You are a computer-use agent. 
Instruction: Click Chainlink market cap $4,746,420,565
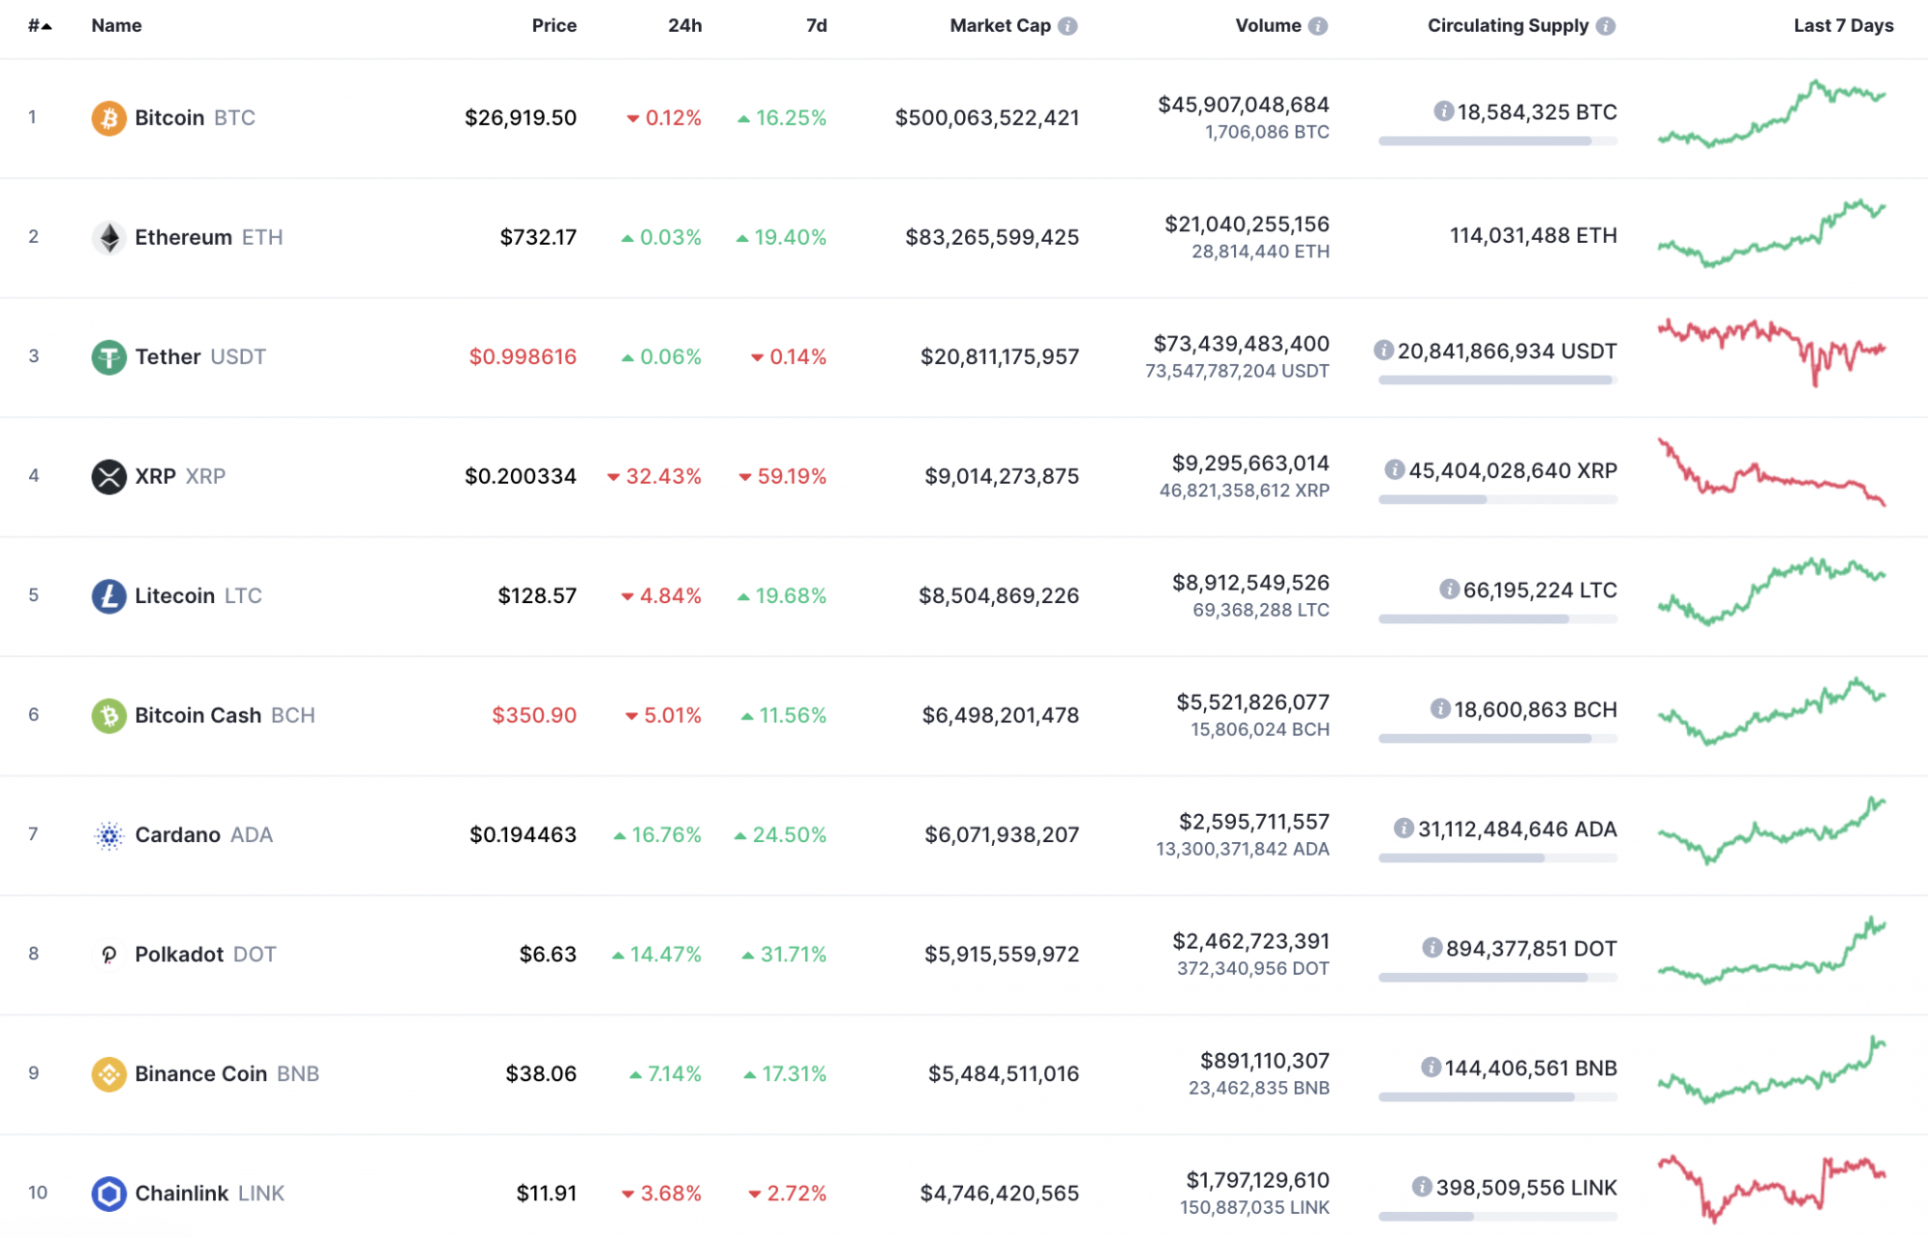click(x=1000, y=1194)
